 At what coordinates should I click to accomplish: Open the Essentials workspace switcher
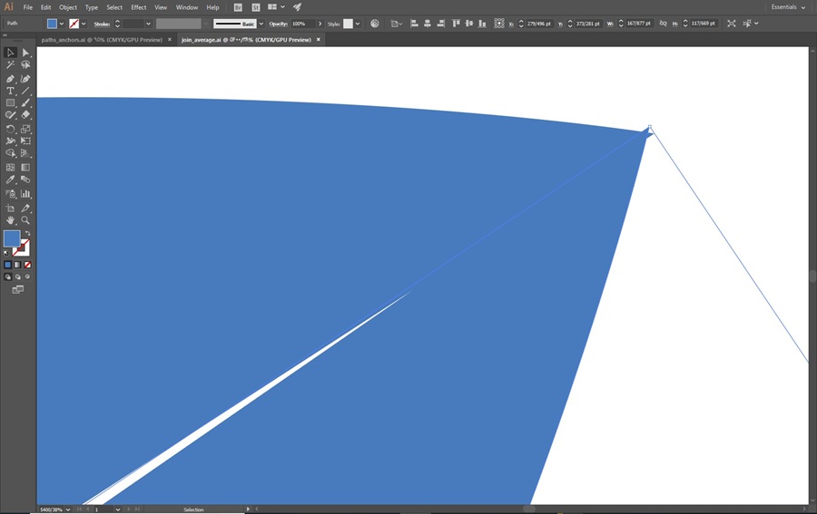pos(788,7)
